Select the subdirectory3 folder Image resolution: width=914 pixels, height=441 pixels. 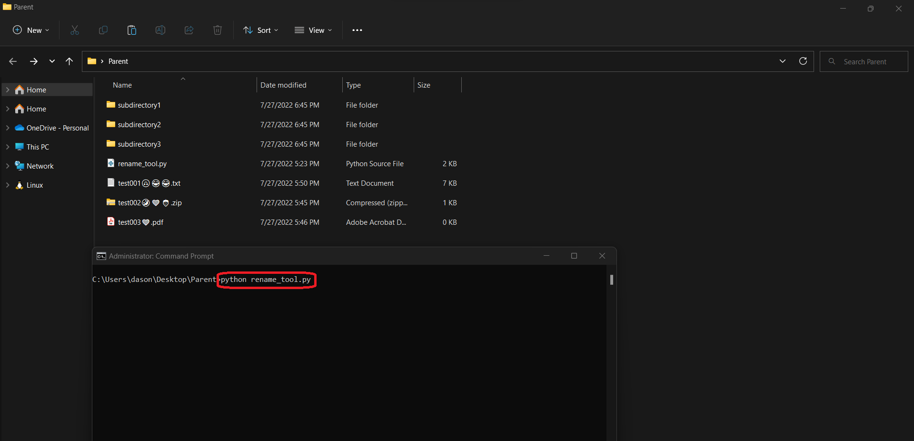pyautogui.click(x=139, y=144)
